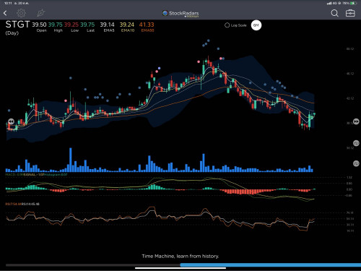Tap the back arrow in top bar
The height and width of the screenshot is (271, 361).
[x=5, y=13]
